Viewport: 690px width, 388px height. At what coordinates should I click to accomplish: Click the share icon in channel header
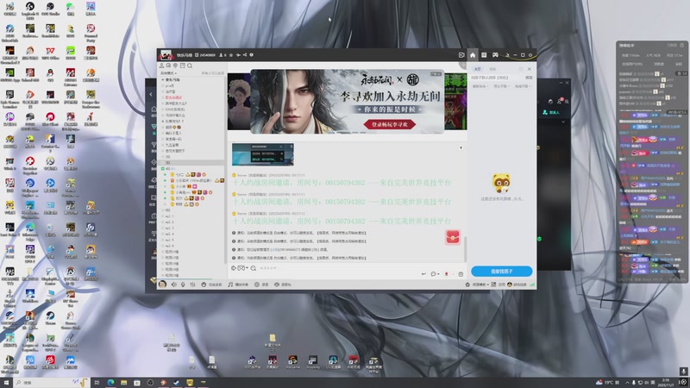245,55
